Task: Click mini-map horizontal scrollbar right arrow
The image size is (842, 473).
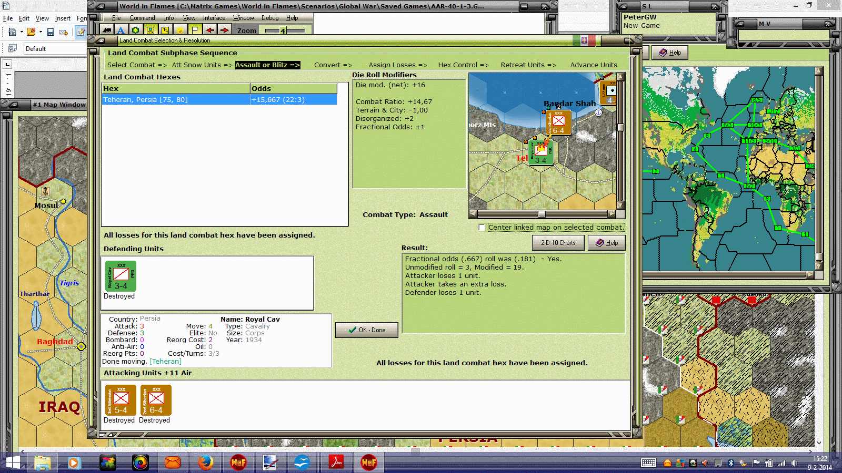Action: [x=611, y=214]
